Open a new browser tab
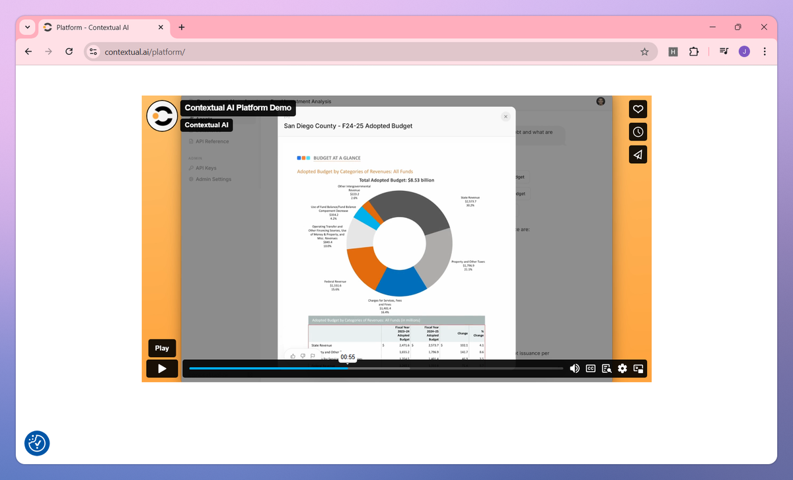 (182, 28)
